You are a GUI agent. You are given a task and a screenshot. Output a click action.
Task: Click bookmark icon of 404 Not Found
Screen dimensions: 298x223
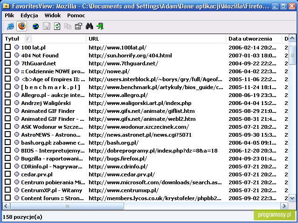coord(17,55)
